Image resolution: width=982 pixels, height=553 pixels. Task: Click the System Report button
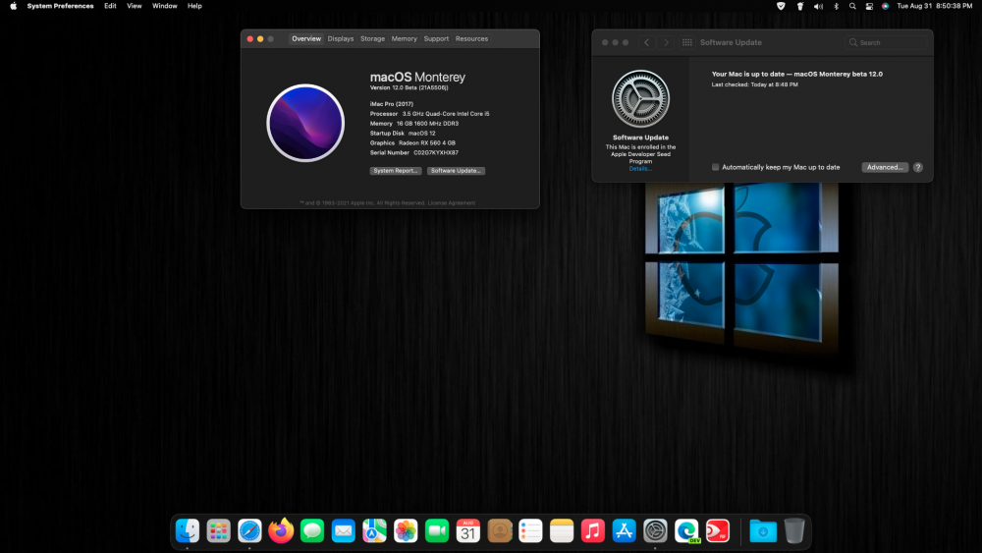(395, 170)
